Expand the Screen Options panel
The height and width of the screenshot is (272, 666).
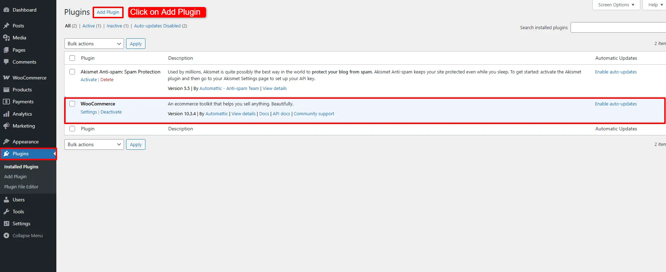(616, 5)
